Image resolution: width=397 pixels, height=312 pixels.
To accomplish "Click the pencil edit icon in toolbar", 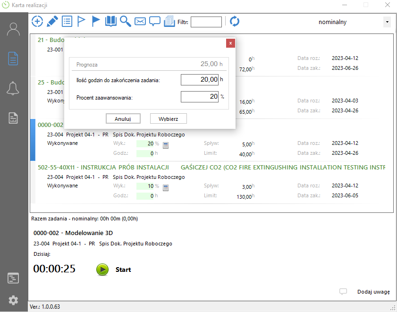I will 52,21.
